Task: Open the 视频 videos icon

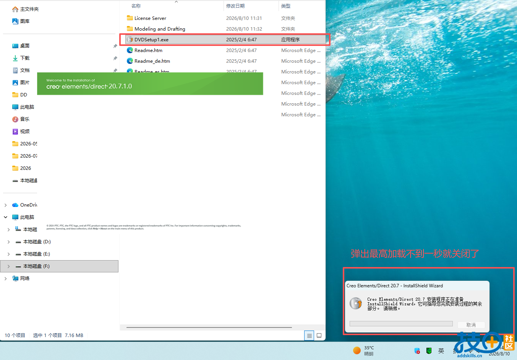Action: 15,132
